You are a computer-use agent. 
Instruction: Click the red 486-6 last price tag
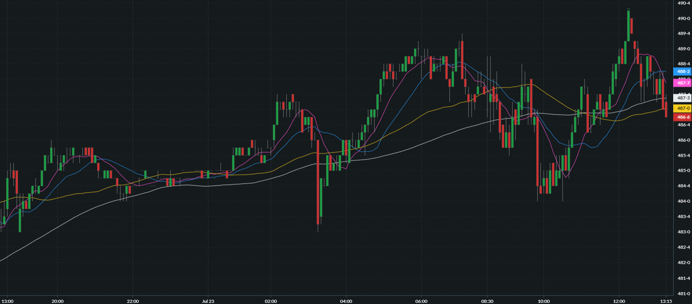[x=683, y=117]
